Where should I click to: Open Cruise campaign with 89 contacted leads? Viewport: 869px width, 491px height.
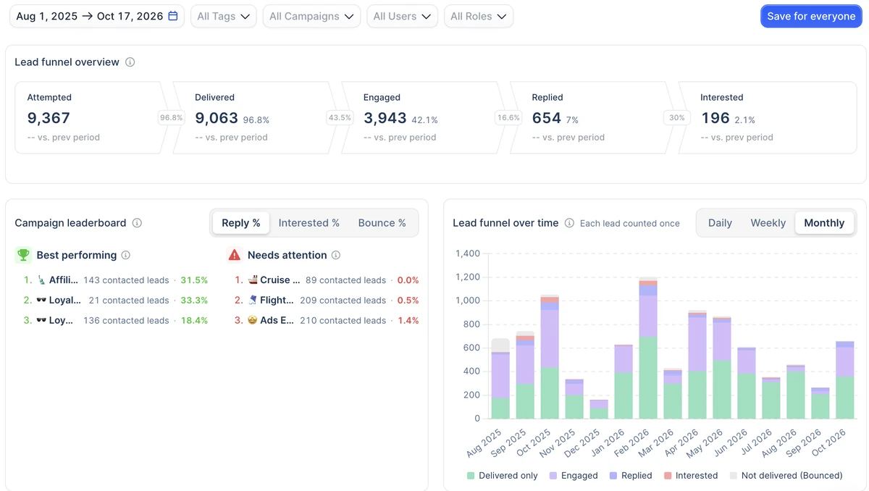click(326, 280)
